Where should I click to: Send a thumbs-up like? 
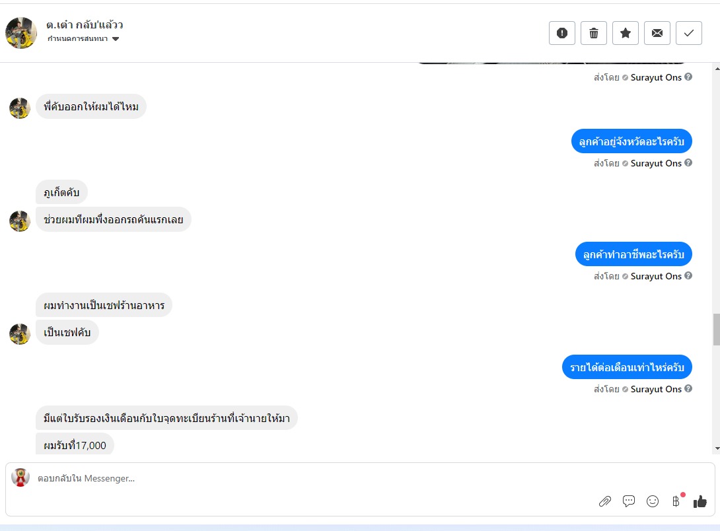(x=700, y=501)
